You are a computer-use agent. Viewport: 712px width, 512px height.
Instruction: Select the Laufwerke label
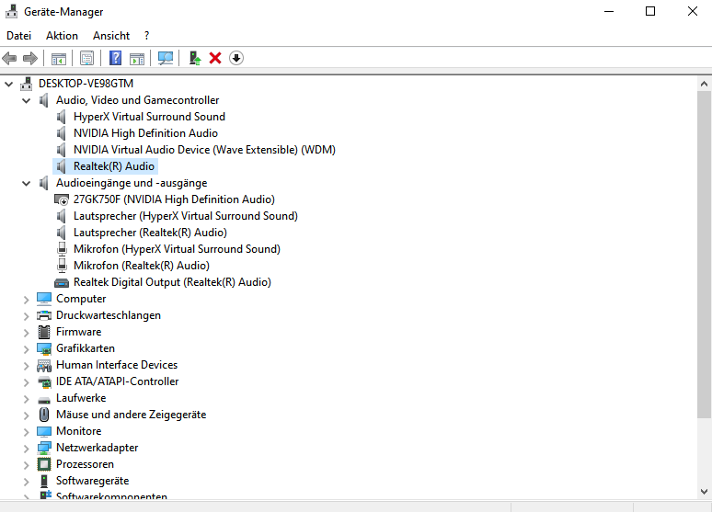tap(81, 398)
